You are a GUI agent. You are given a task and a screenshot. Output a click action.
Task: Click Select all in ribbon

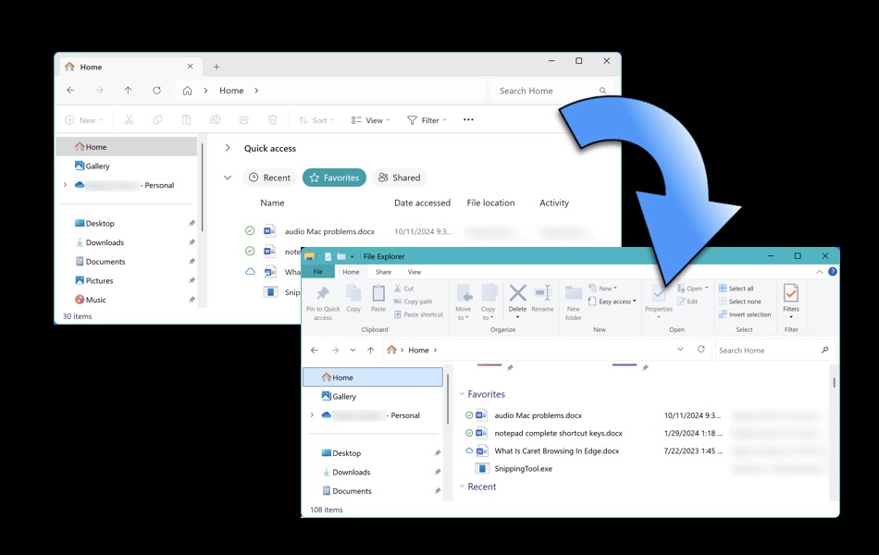[737, 289]
